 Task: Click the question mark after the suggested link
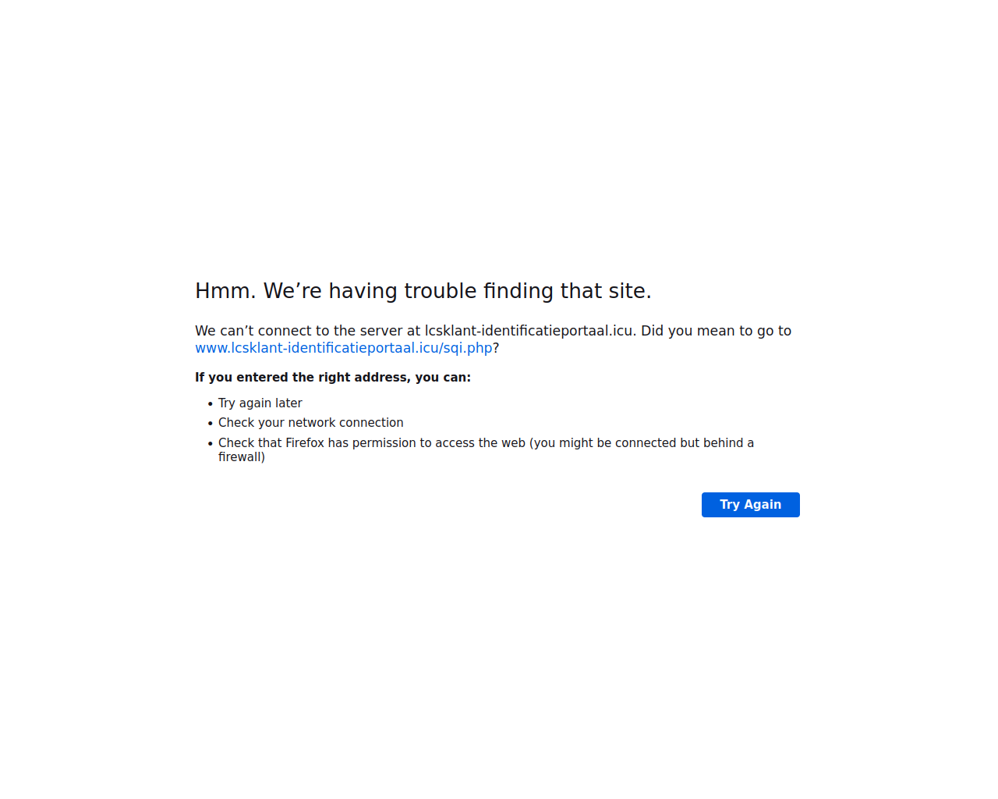tap(496, 348)
